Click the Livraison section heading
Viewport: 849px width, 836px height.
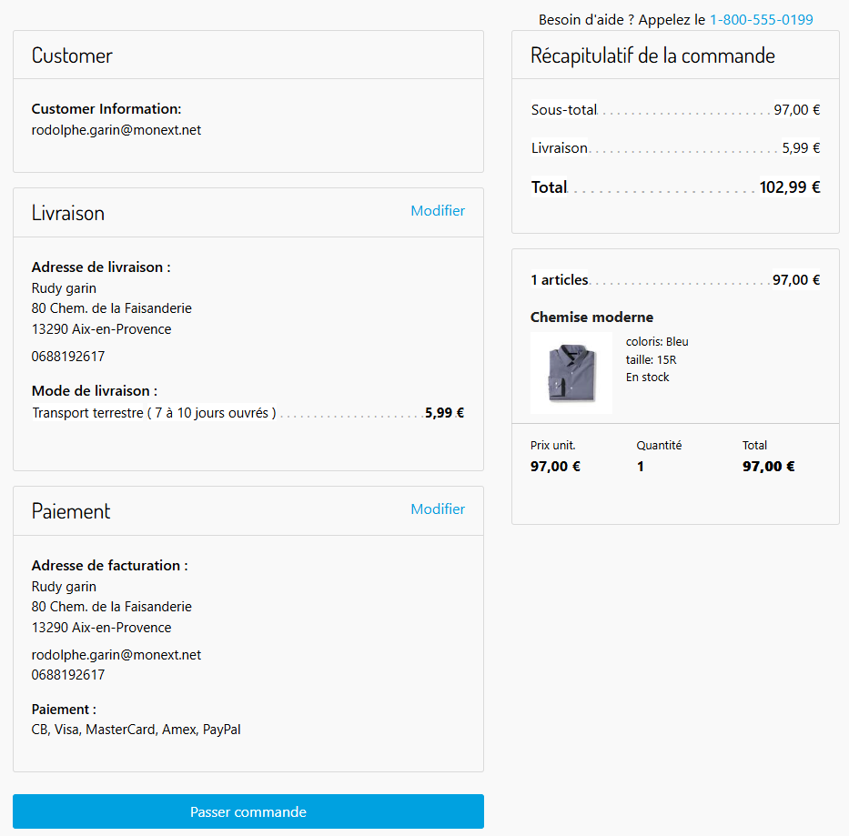click(x=68, y=213)
